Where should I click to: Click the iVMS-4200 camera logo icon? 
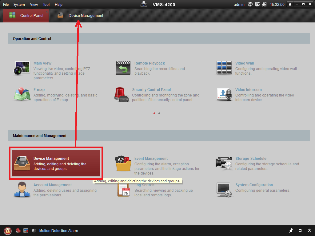pyautogui.click(x=143, y=4)
